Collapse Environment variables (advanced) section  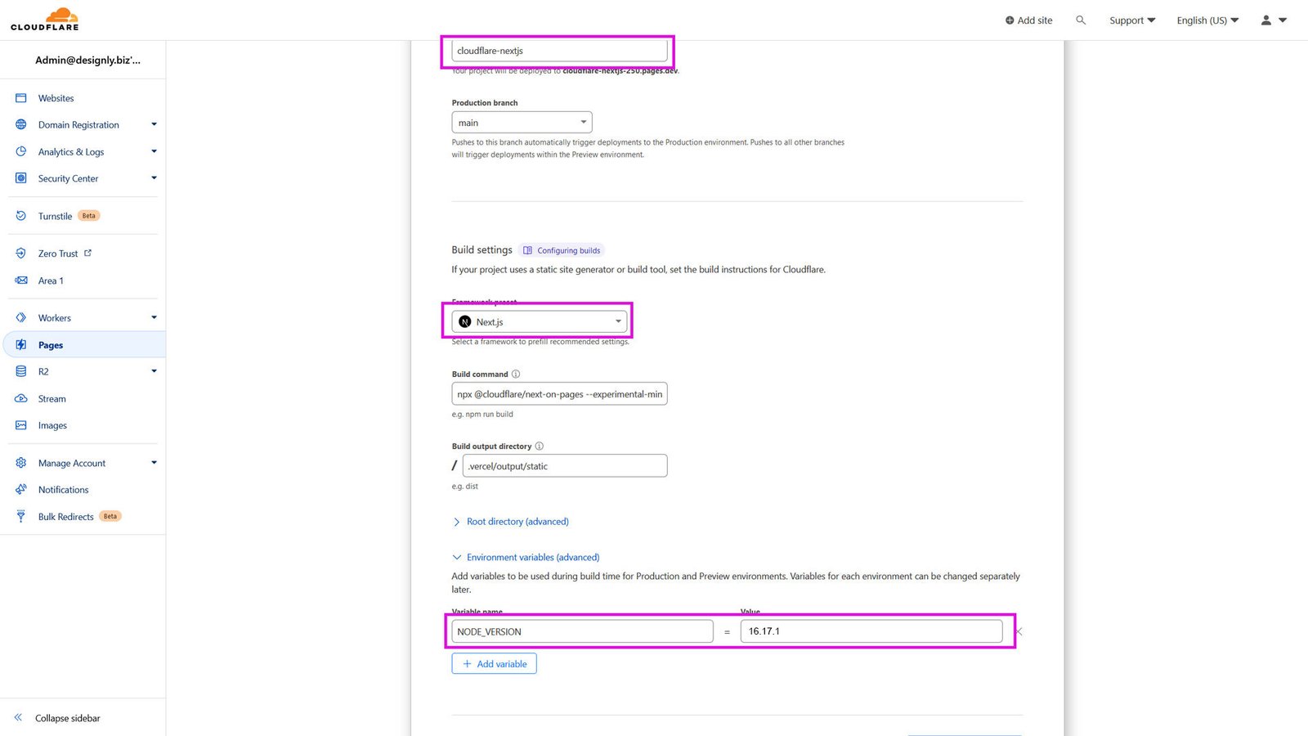click(532, 558)
